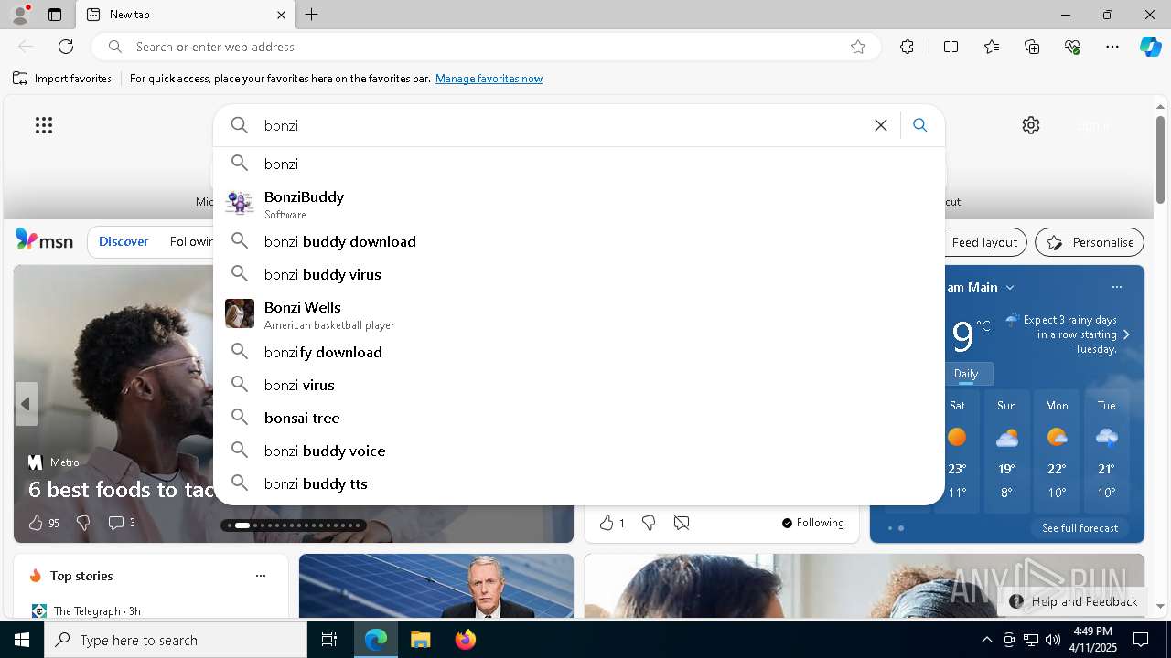This screenshot has width=1171, height=658.
Task: Open Settings and more menu
Action: 1112,47
